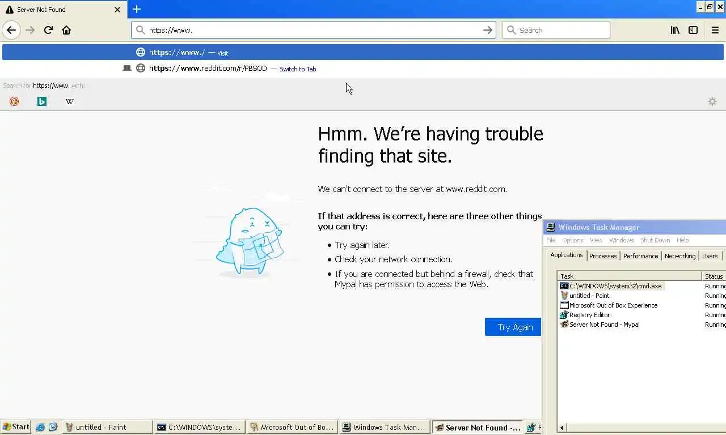Switch to untitled - Paint taskbar button
The image size is (726, 435).
click(x=107, y=427)
